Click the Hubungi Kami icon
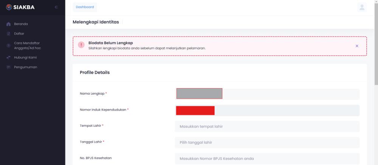This screenshot has height=165, width=378. point(8,58)
